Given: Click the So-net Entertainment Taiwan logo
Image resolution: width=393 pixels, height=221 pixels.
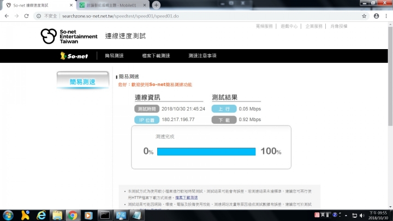Looking at the screenshot, I should (69, 37).
